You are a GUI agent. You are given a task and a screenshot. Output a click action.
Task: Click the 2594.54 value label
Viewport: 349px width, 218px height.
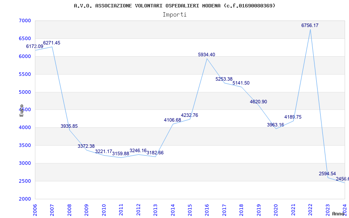[x=328, y=174]
